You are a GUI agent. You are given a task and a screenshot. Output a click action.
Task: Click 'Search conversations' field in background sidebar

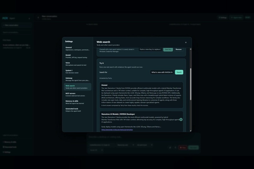click(x=16, y=32)
